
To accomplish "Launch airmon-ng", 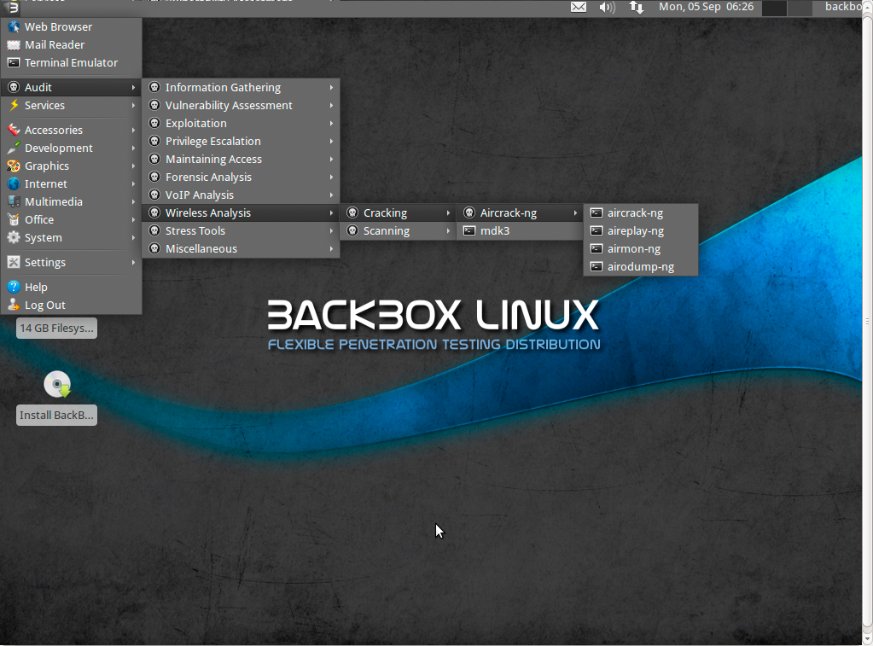I will coord(641,248).
